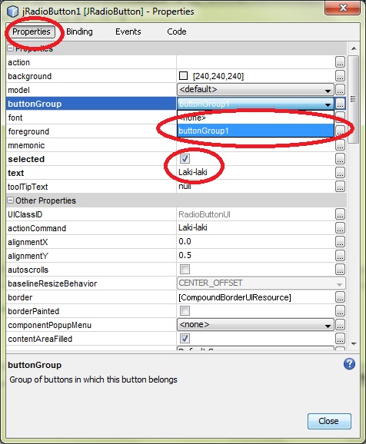The height and width of the screenshot is (444, 366).
Task: Select the toolTipText property name
Action: tap(28, 187)
